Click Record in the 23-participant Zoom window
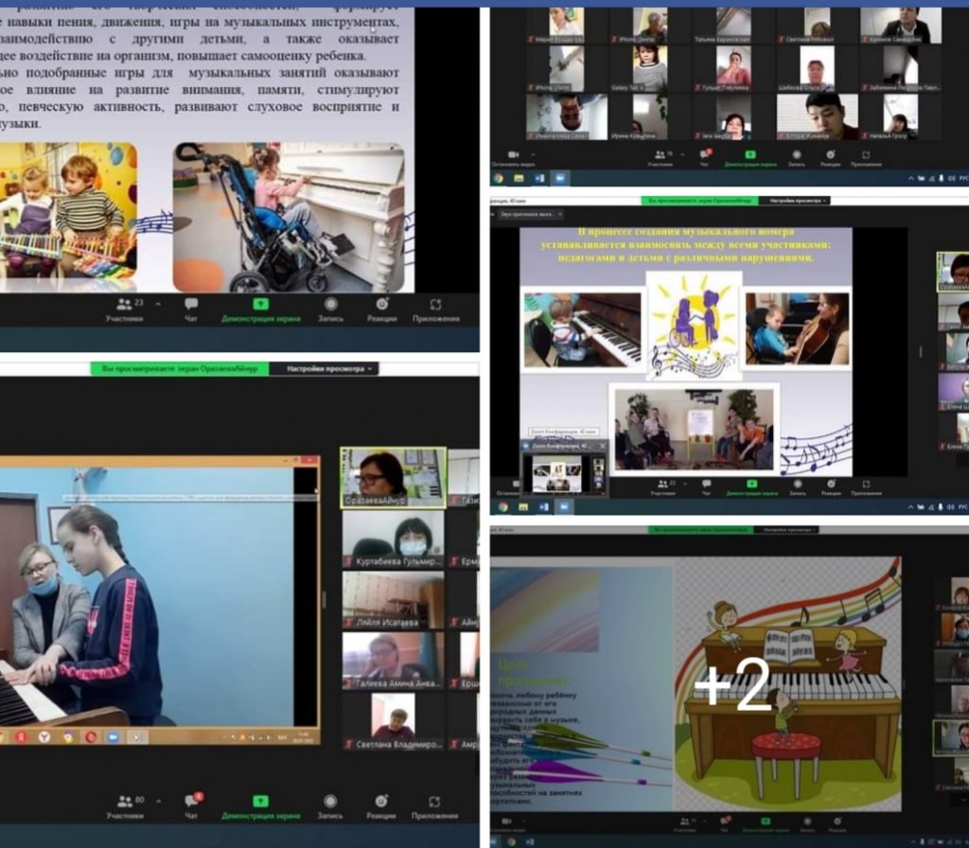 pos(330,309)
